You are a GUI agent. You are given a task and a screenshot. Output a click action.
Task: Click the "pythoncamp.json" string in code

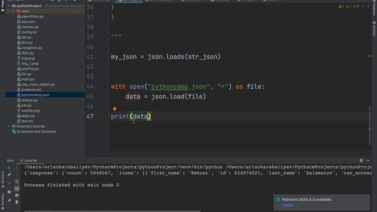point(179,87)
